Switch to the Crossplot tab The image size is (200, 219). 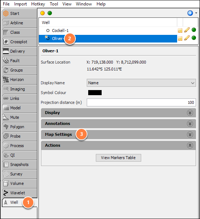click(x=20, y=42)
